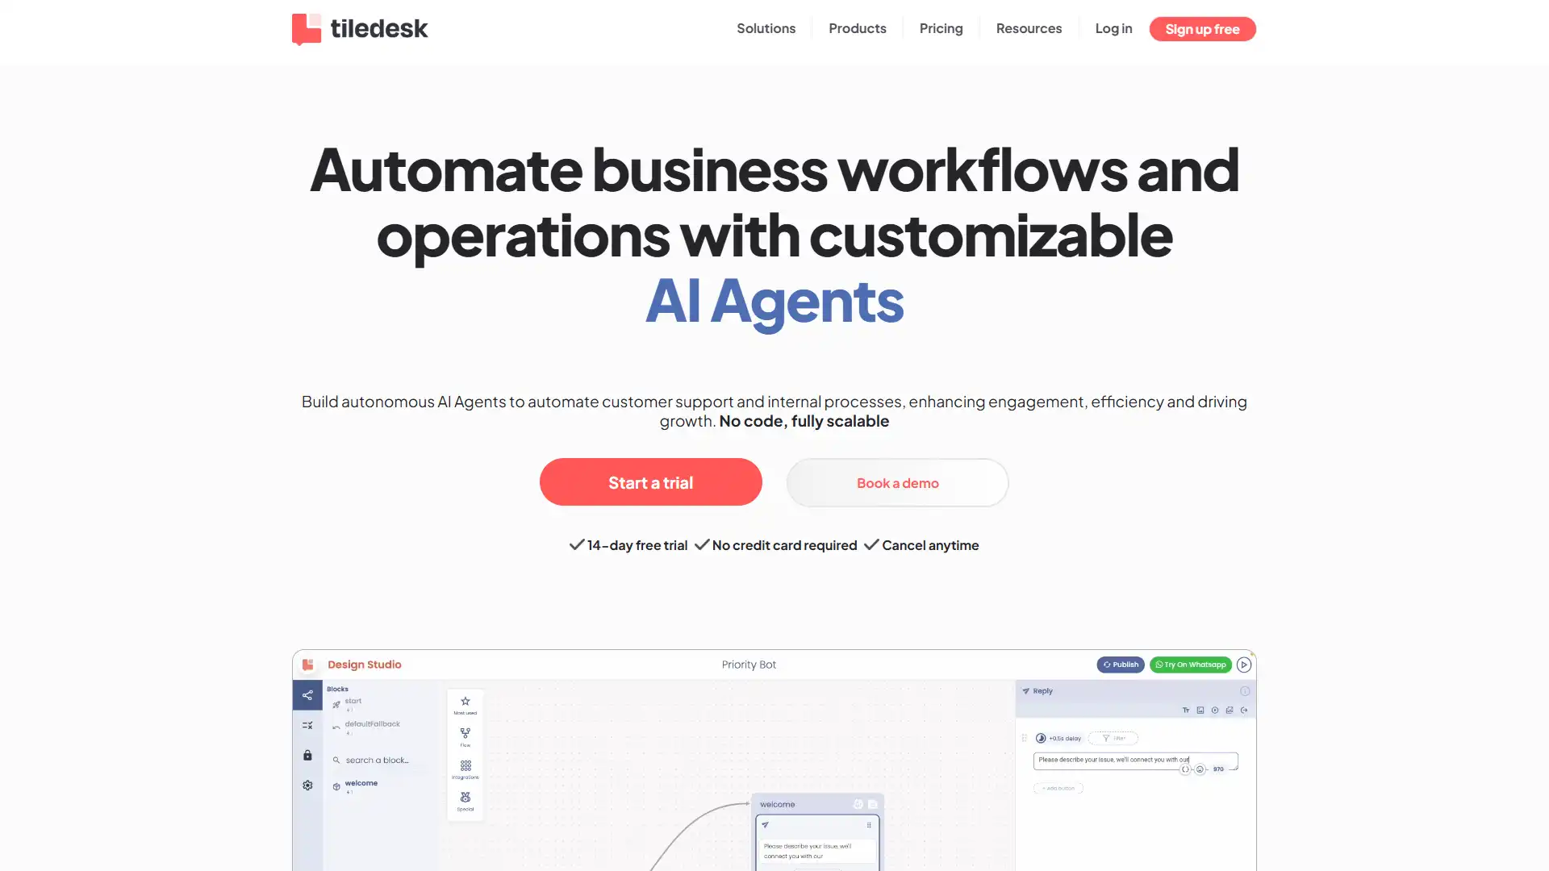Click the Log in menu item
Viewport: 1549px width, 871px height.
click(1114, 27)
